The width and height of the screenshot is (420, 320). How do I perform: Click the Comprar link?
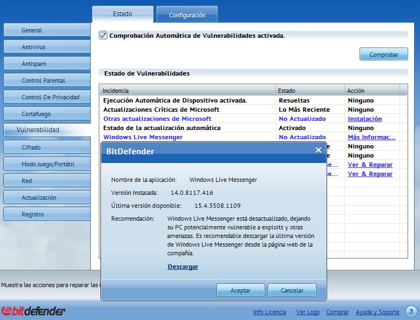337,312
